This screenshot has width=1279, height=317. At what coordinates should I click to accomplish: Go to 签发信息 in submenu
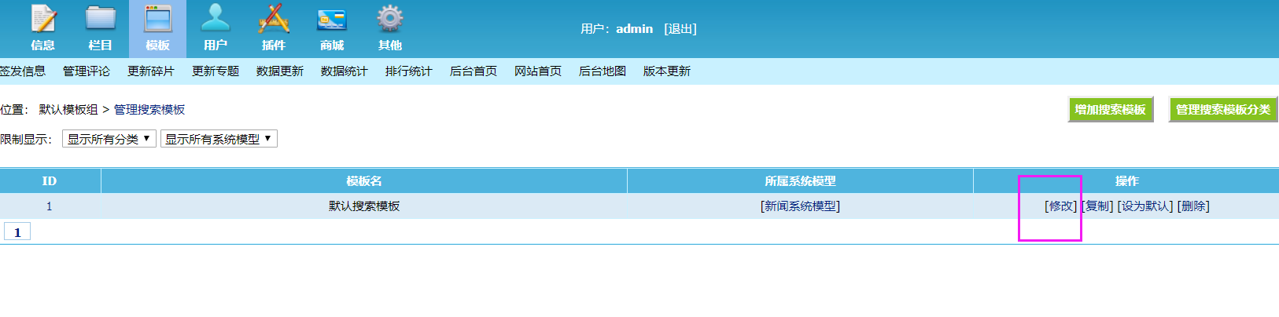click(x=23, y=71)
